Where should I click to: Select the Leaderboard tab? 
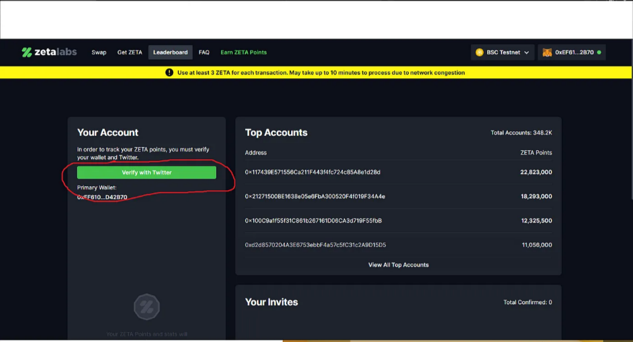pos(171,52)
